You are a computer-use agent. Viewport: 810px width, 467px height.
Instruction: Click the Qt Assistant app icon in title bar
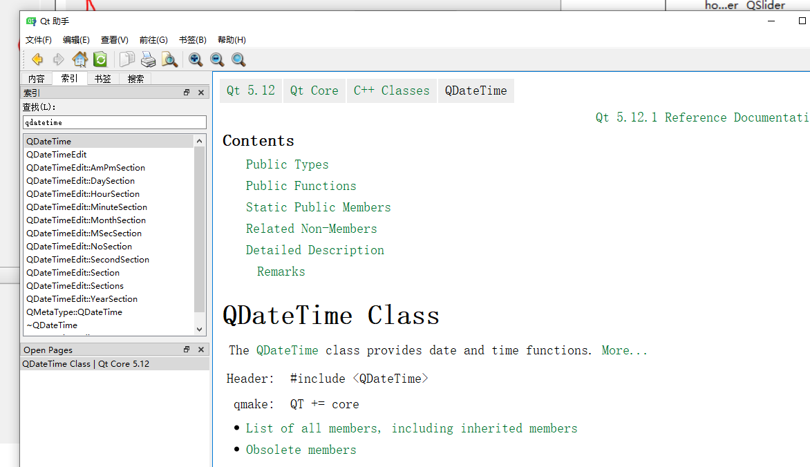pyautogui.click(x=31, y=21)
